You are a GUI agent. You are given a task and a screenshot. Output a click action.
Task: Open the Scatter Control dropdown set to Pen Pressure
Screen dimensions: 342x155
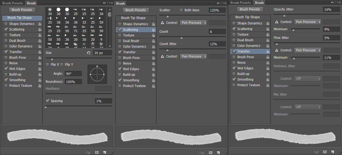pos(193,23)
